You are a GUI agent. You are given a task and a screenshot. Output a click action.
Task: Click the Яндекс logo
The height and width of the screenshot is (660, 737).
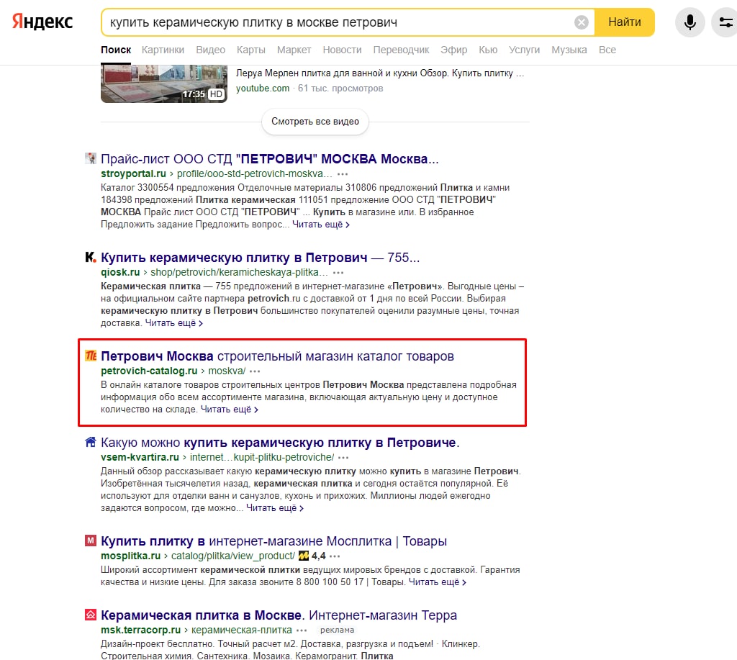[x=42, y=22]
